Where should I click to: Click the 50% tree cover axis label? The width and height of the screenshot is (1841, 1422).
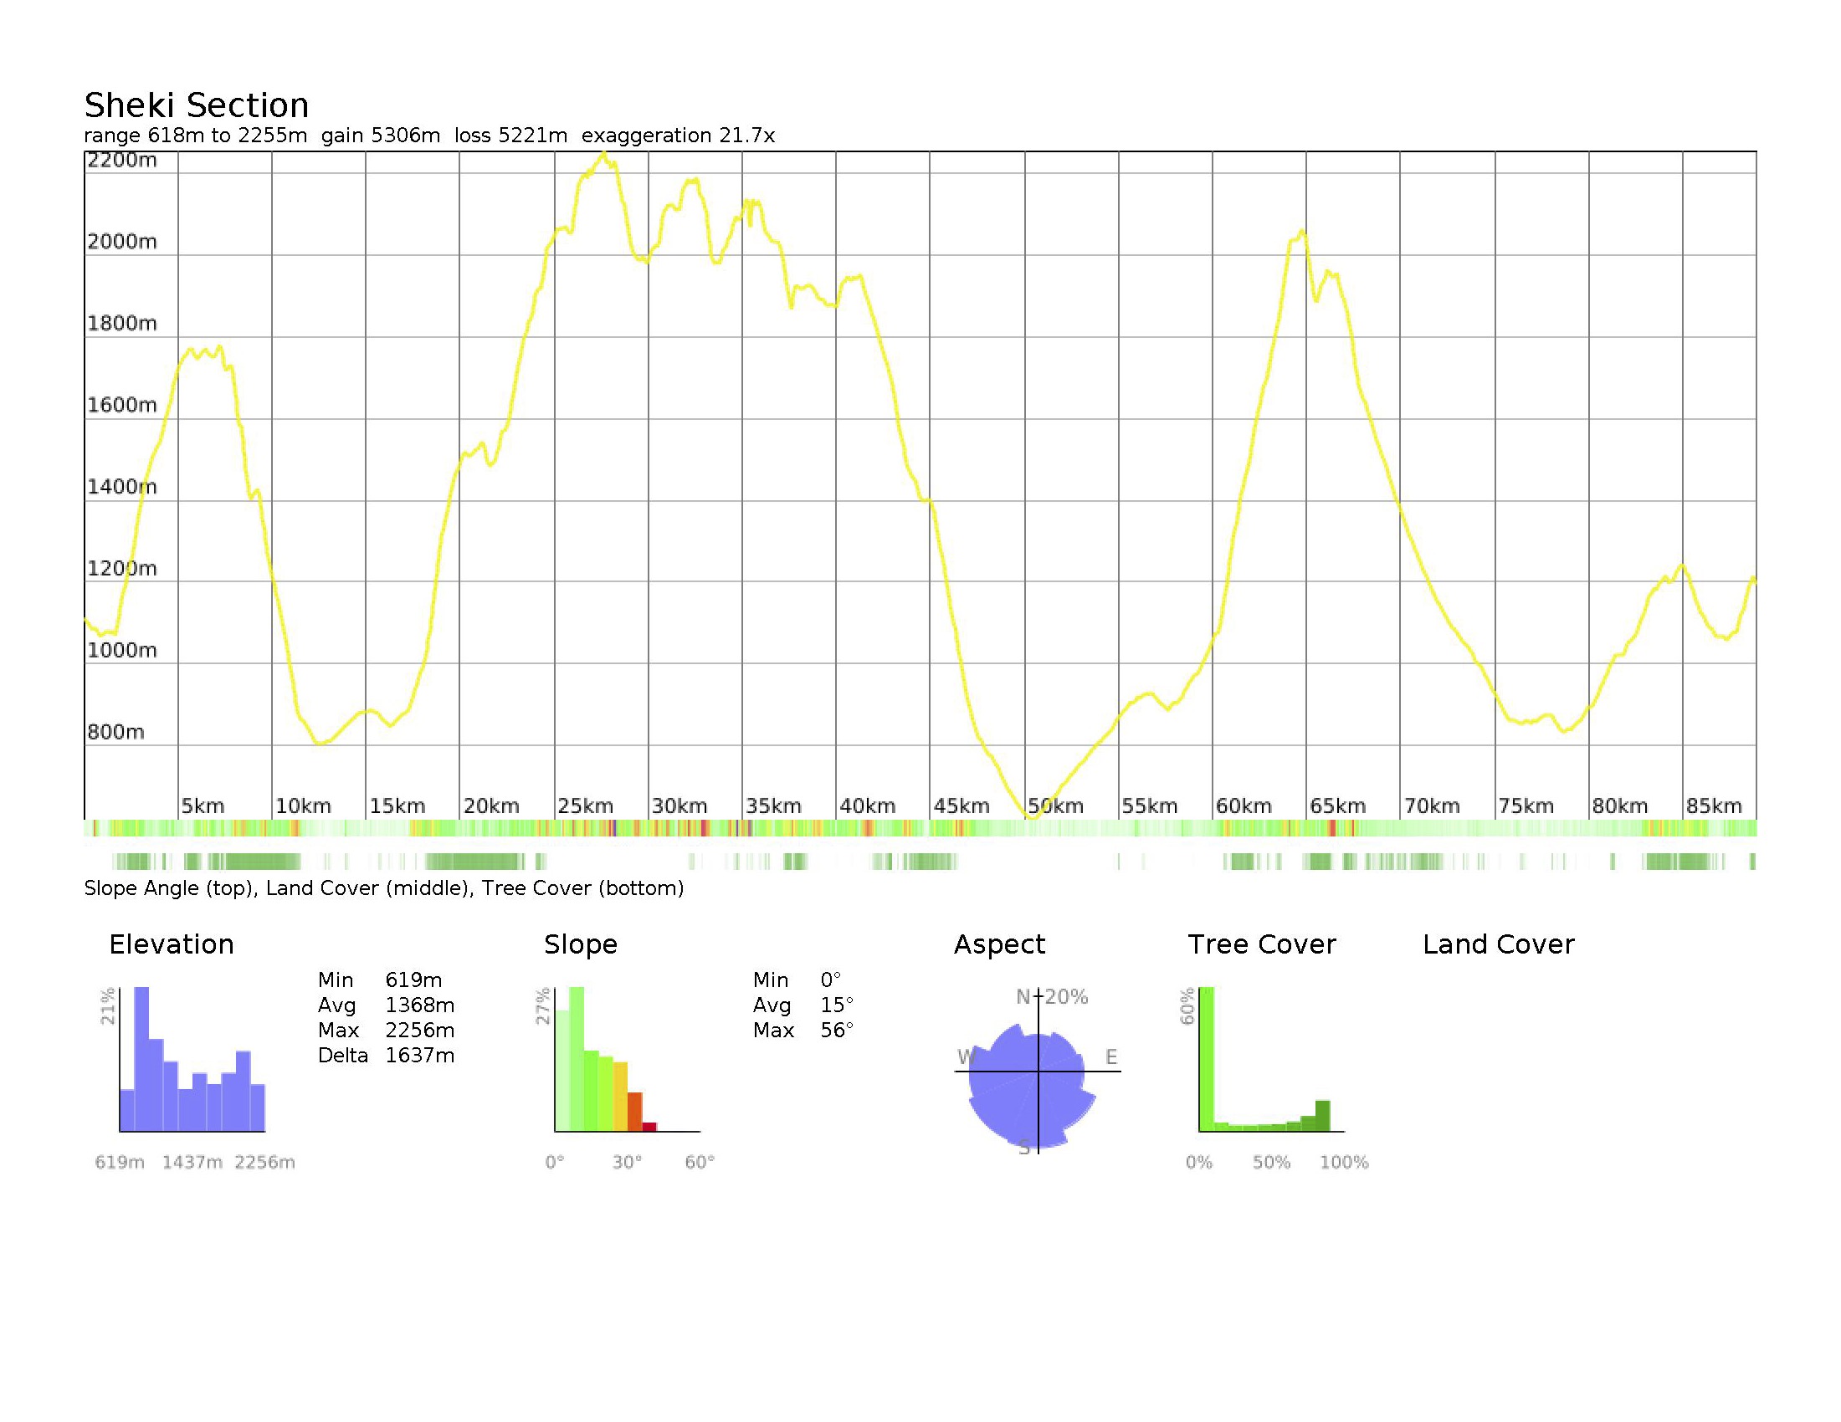click(x=1271, y=1163)
